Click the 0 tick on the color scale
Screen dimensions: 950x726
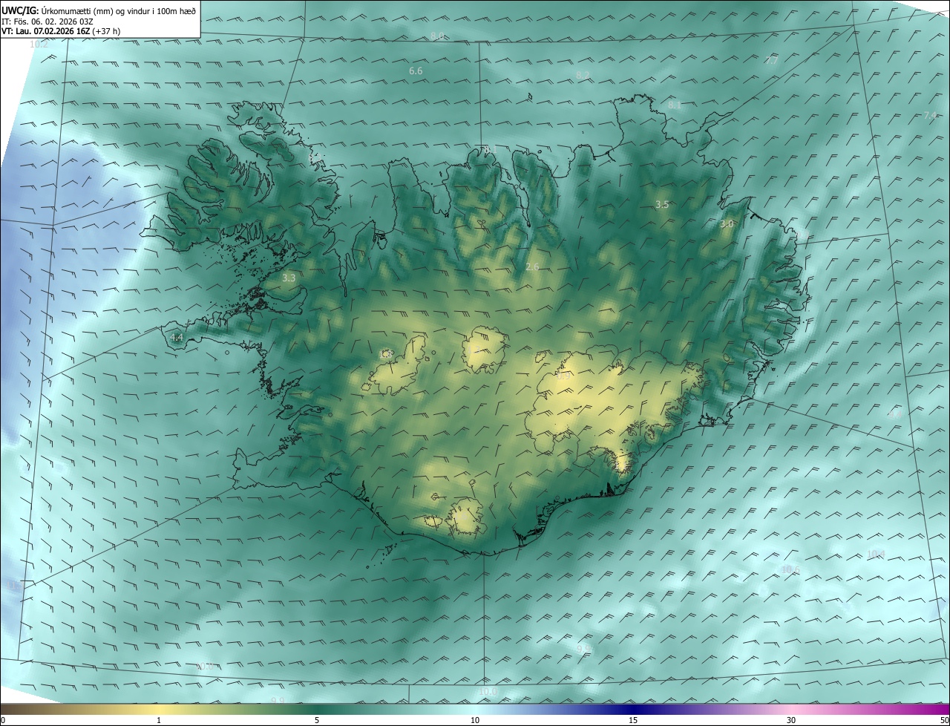(x=3, y=720)
